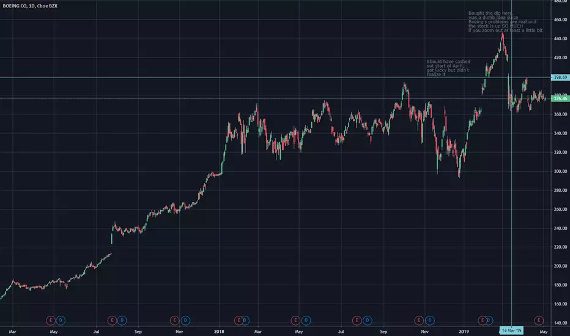Viewport: 570px width, 336px height.
Task: Click the 376.46 current price label
Action: coord(561,98)
